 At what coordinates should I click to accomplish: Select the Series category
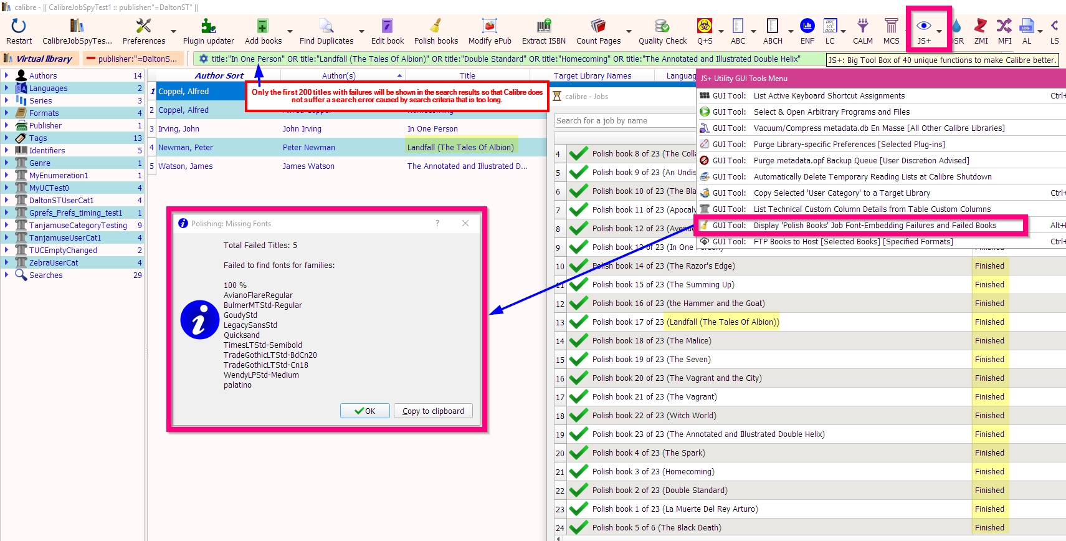click(40, 100)
